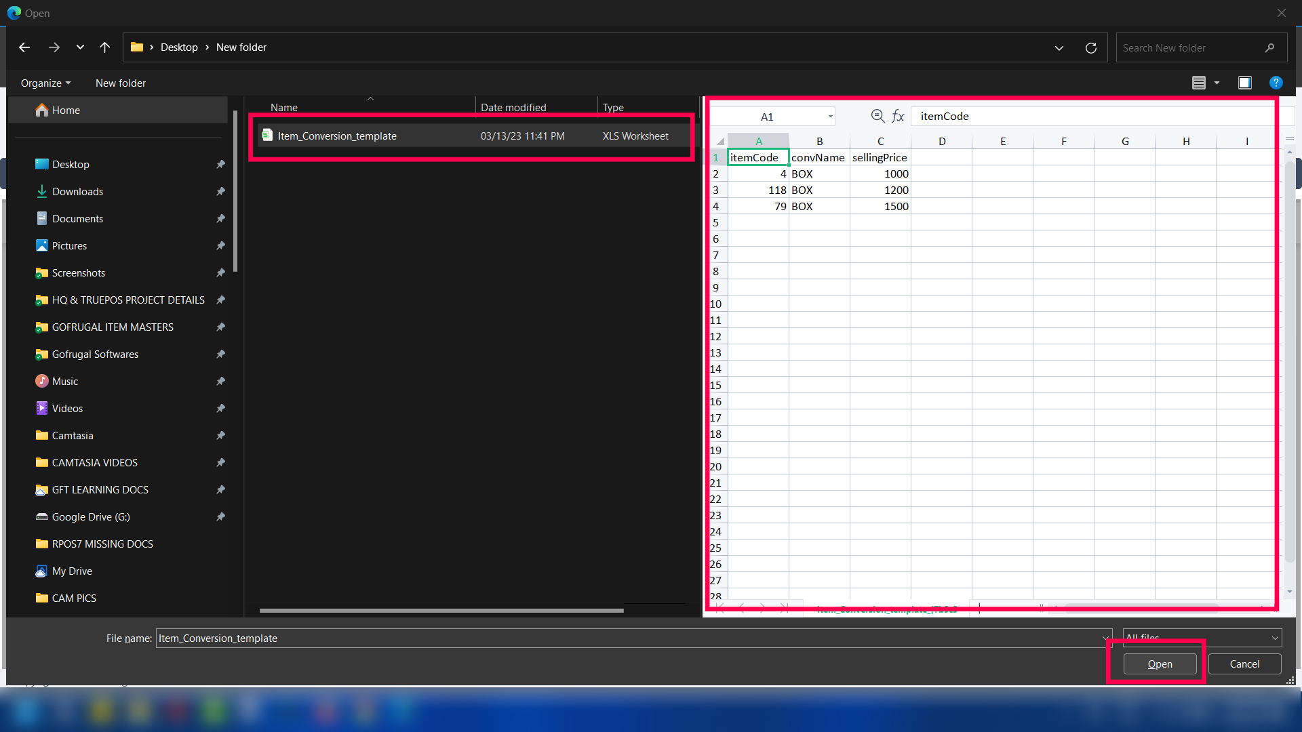Select the Downloads sidebar item
This screenshot has width=1302, height=732.
tap(77, 192)
